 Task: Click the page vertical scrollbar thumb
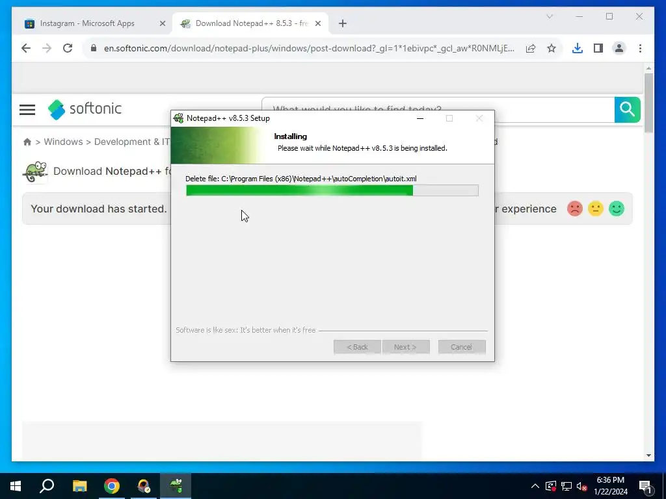click(x=648, y=103)
